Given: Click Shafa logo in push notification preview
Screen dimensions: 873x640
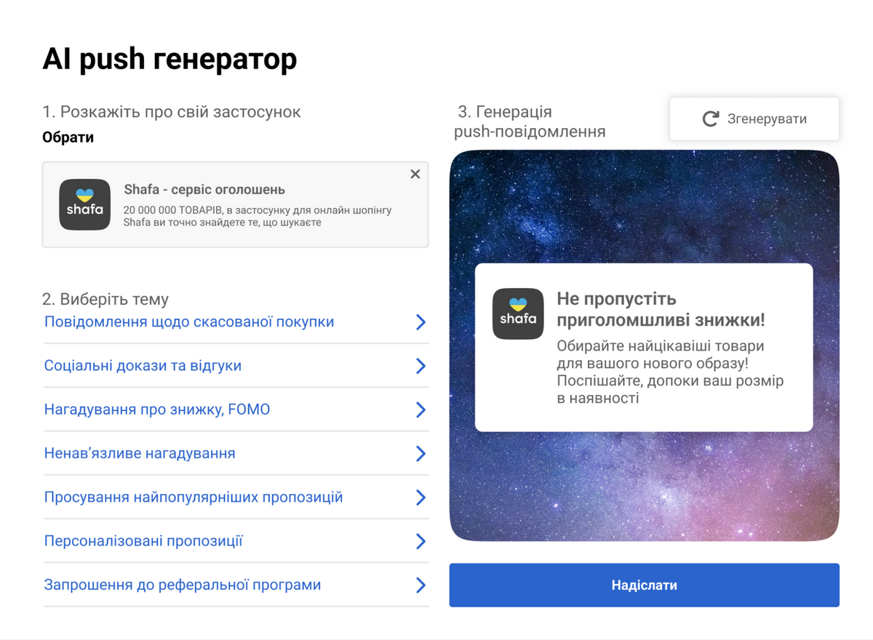Looking at the screenshot, I should click(x=518, y=314).
